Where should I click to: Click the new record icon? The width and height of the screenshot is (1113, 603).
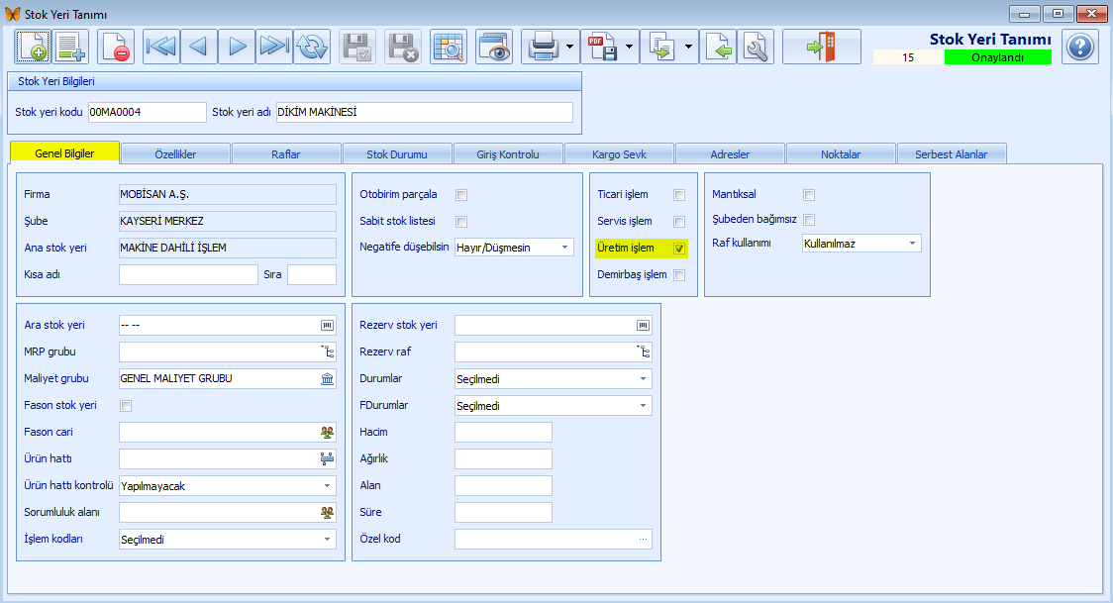click(33, 47)
